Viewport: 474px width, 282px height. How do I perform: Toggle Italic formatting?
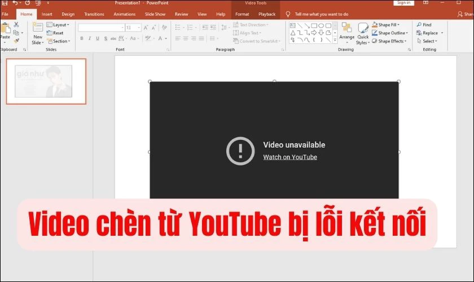coord(90,38)
